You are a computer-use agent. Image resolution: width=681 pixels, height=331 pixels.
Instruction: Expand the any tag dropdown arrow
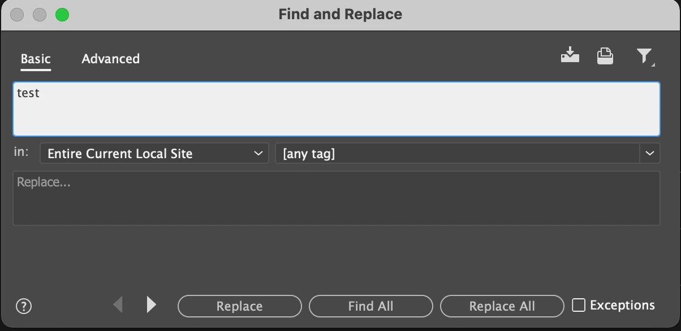tap(650, 153)
